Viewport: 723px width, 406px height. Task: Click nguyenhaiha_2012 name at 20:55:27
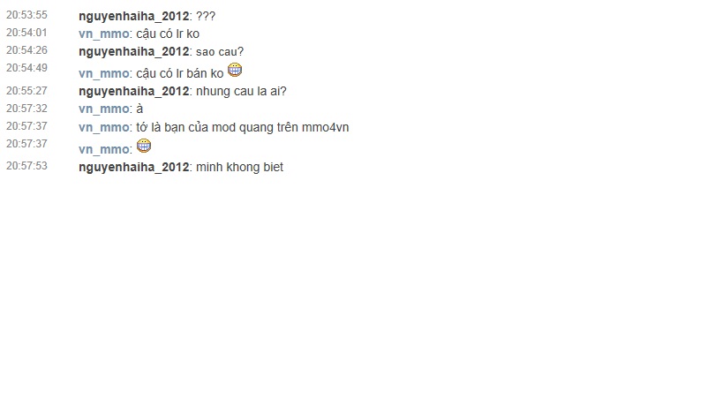133,91
